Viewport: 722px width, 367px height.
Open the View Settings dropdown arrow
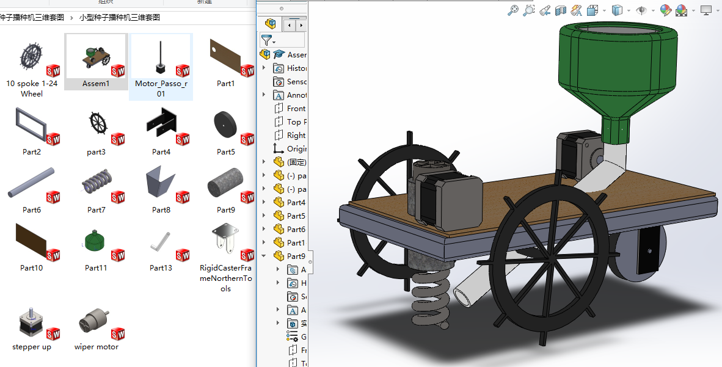[717, 10]
